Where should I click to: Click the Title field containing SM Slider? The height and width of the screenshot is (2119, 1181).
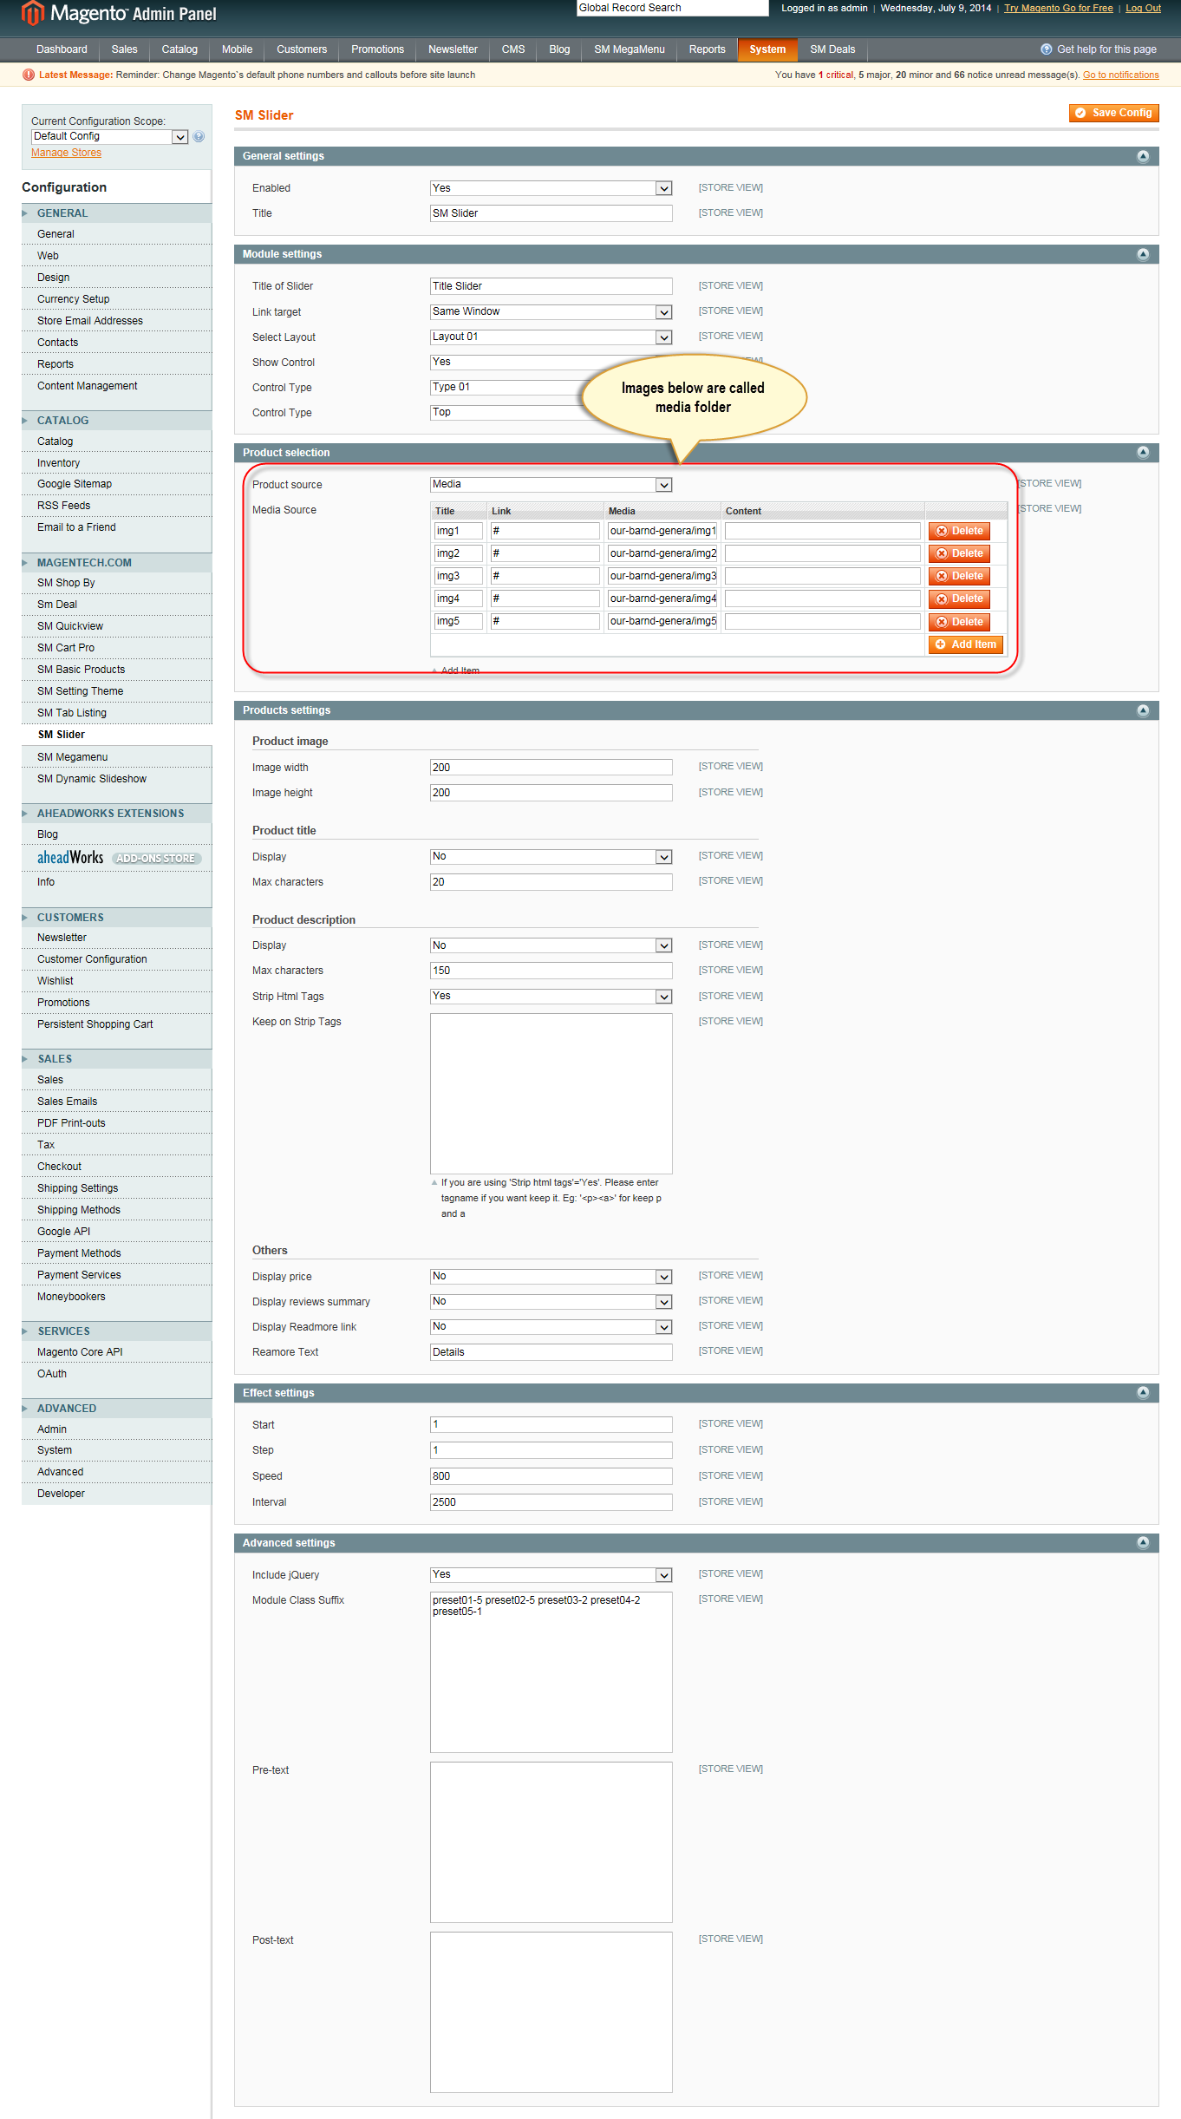coord(551,213)
